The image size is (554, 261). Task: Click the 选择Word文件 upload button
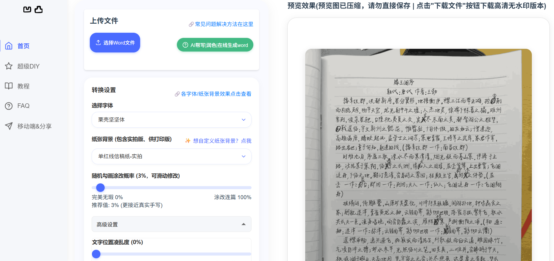click(115, 42)
